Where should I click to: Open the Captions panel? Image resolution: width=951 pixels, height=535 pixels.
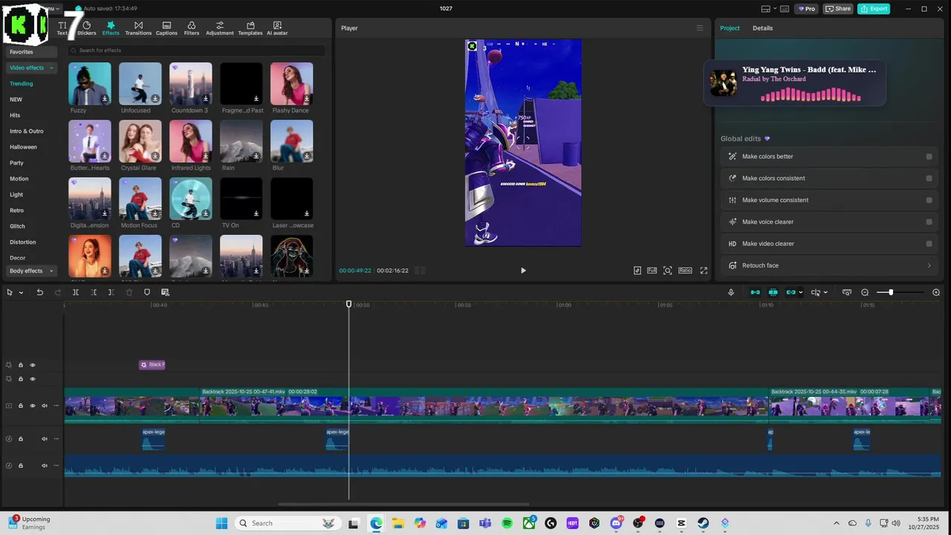166,28
